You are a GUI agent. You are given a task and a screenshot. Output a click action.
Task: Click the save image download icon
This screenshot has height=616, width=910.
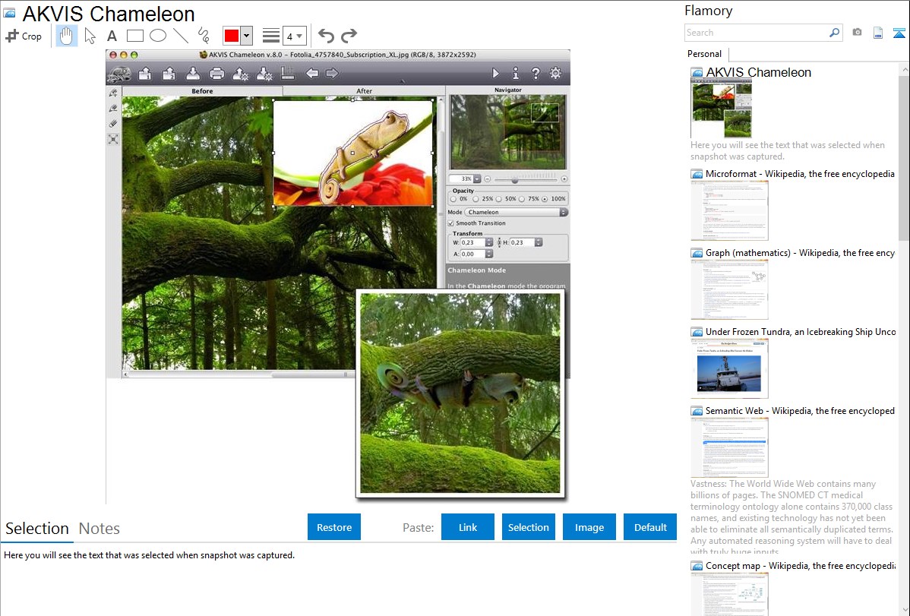193,74
